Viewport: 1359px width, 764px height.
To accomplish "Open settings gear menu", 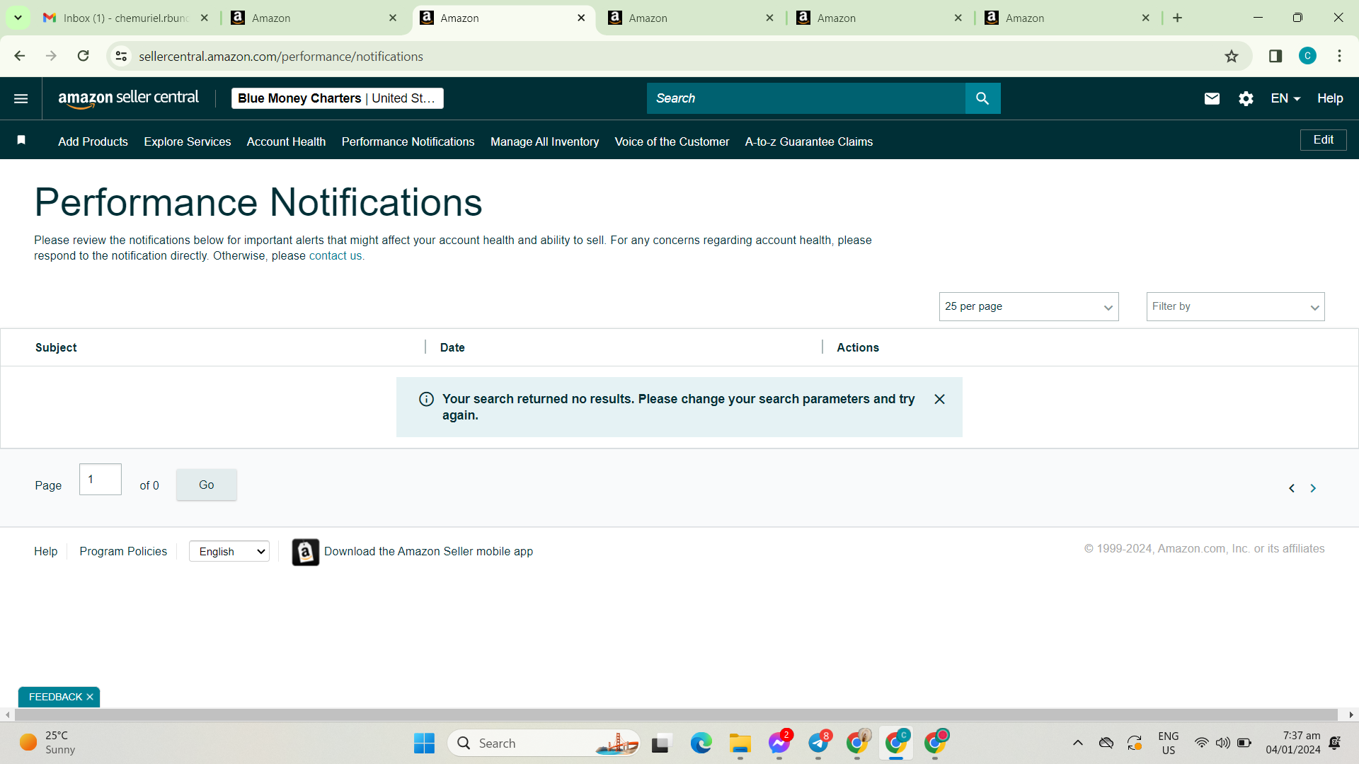I will [1246, 98].
